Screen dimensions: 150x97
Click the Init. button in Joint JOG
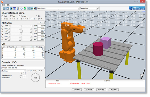click(x=41, y=23)
